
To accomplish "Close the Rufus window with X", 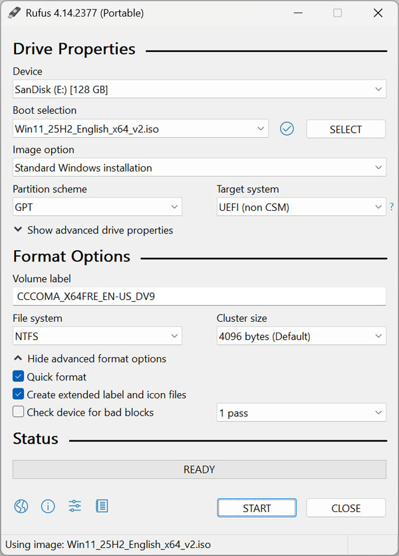I will pos(378,13).
